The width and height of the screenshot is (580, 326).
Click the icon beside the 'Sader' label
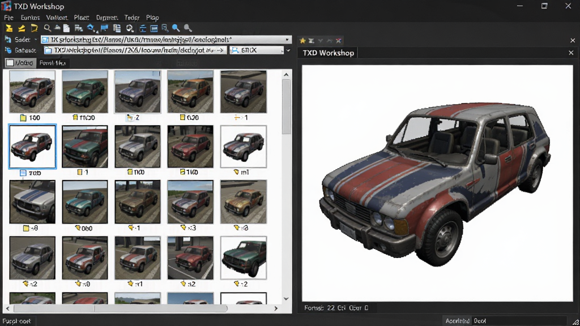(8, 39)
